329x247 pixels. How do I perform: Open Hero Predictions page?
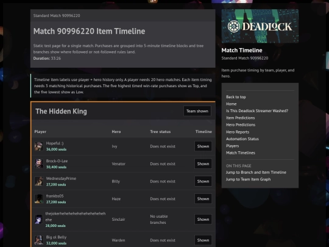click(241, 125)
